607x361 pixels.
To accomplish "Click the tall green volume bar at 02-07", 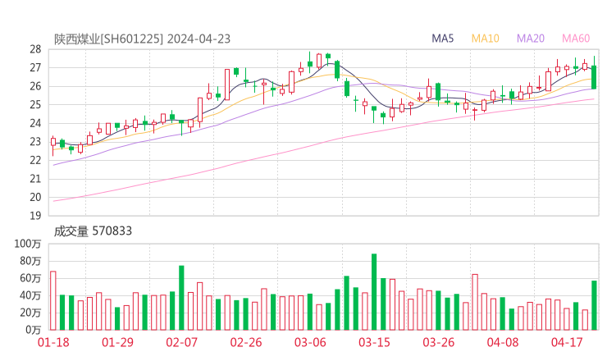I will coord(181,298).
